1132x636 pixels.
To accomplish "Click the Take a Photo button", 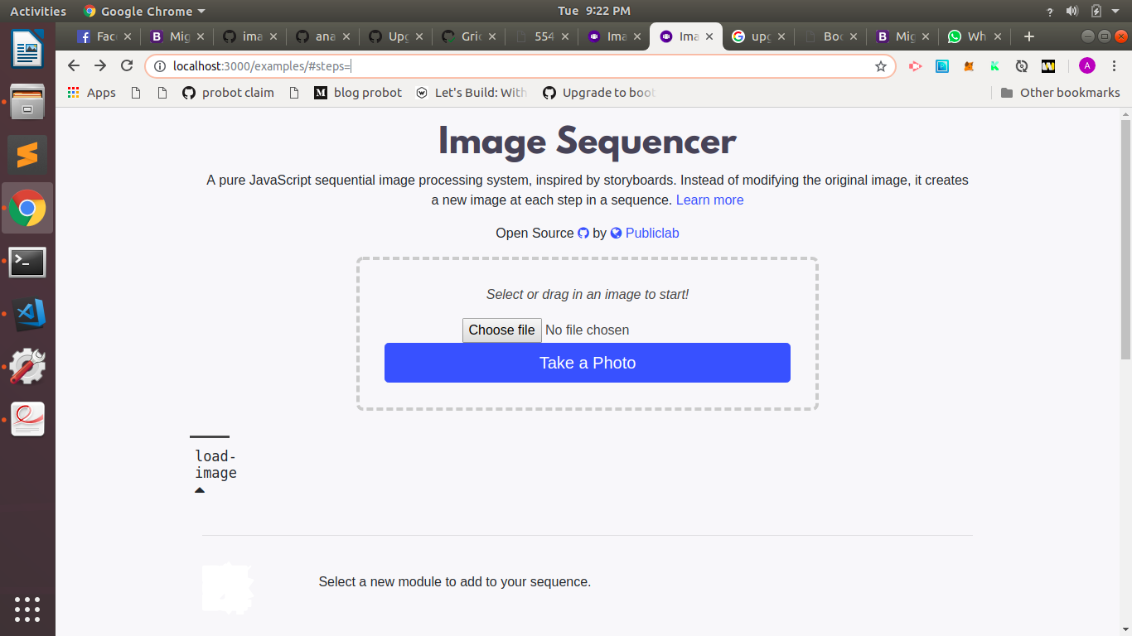I will click(588, 363).
